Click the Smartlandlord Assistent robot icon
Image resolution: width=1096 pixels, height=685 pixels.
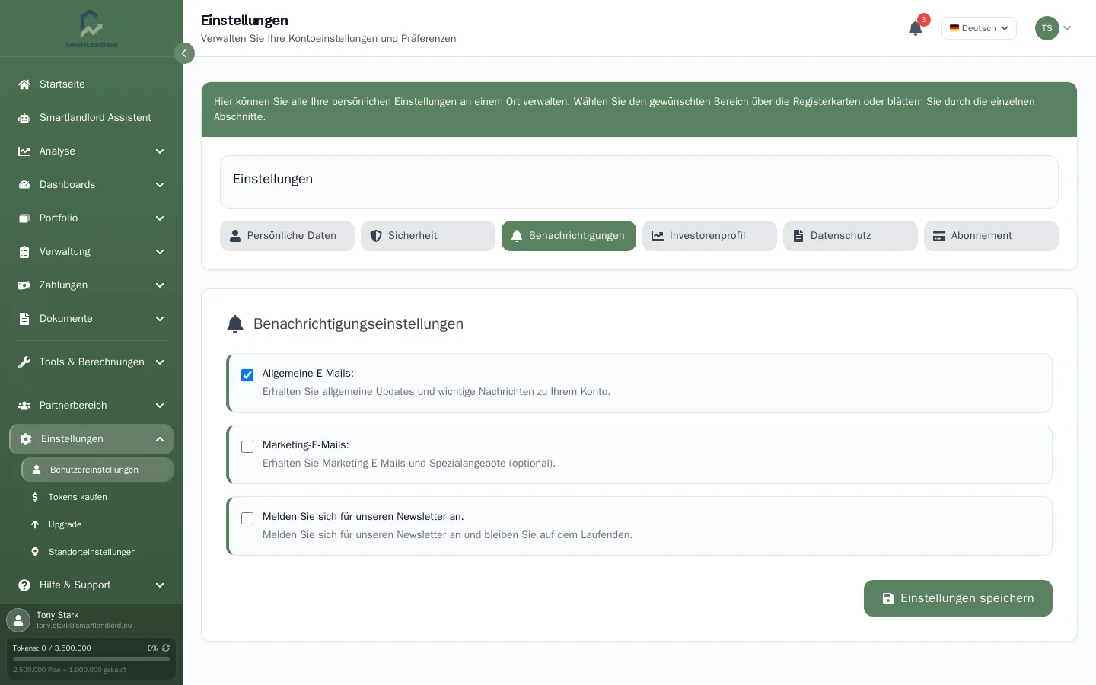coord(24,118)
